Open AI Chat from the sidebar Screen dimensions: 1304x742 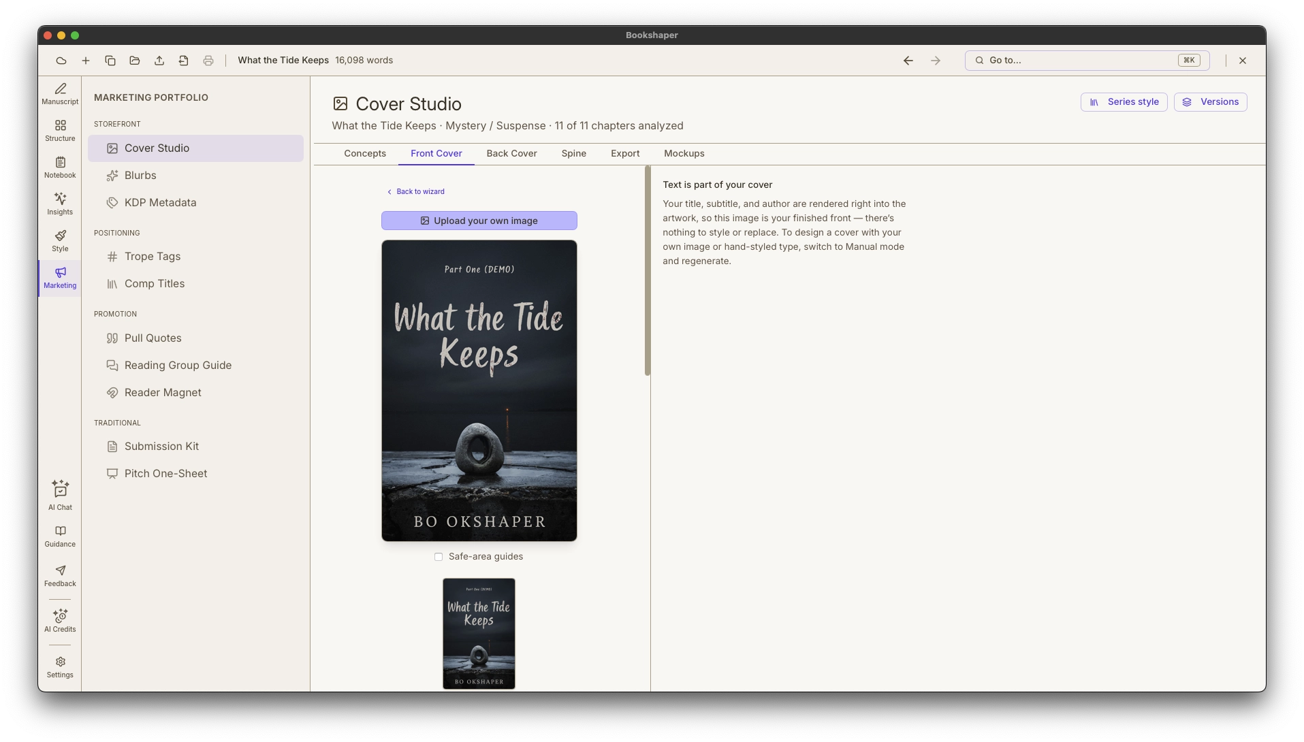[60, 496]
